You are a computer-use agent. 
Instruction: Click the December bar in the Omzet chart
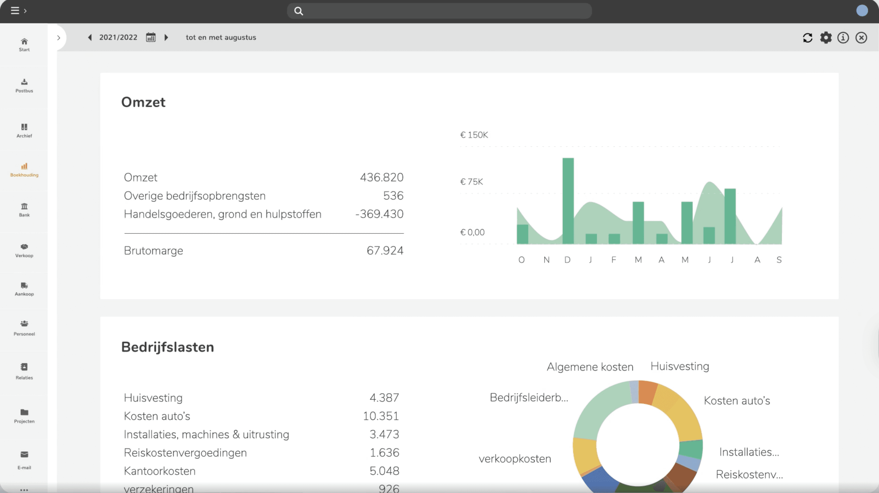[x=568, y=201]
